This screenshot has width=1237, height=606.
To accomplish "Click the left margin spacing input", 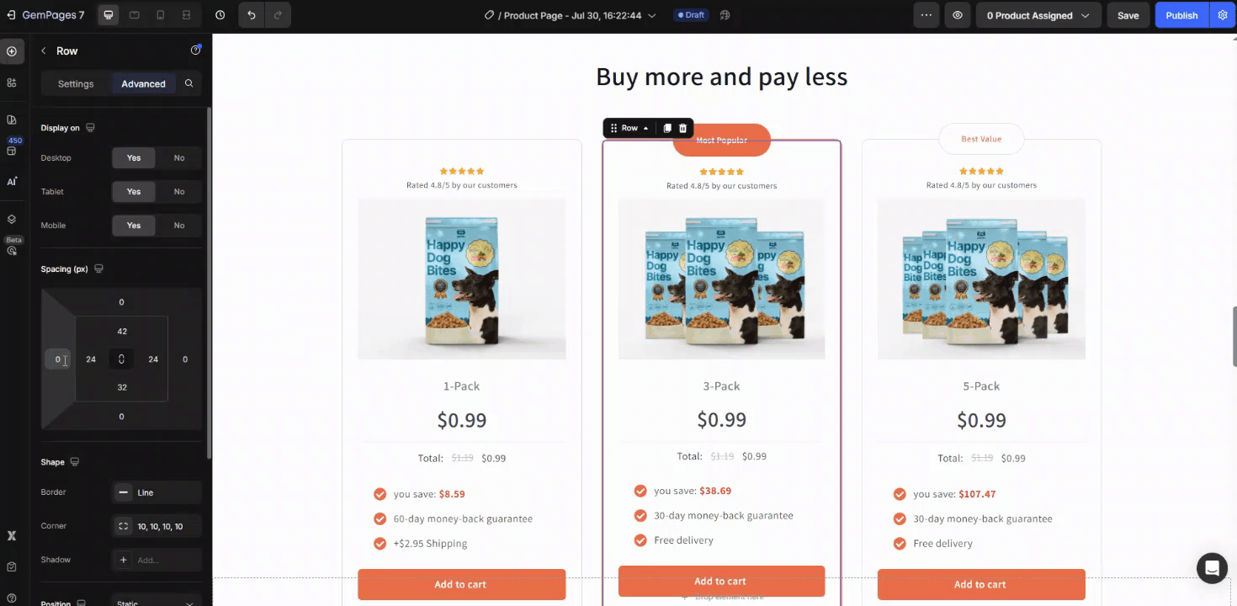I will [57, 359].
